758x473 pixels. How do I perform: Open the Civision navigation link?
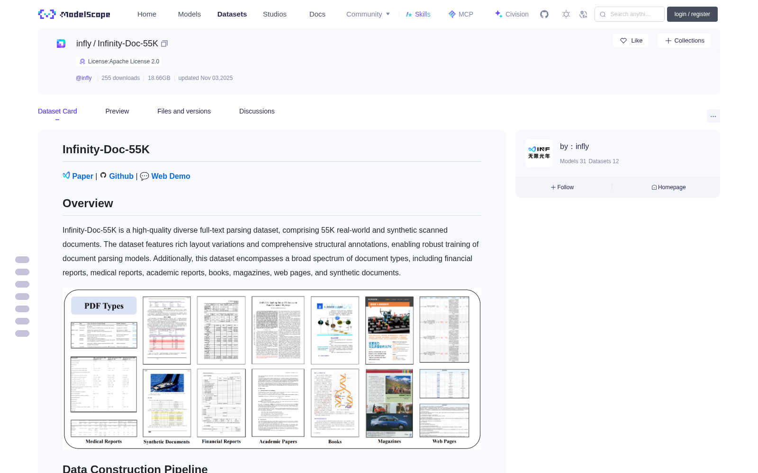tap(512, 14)
